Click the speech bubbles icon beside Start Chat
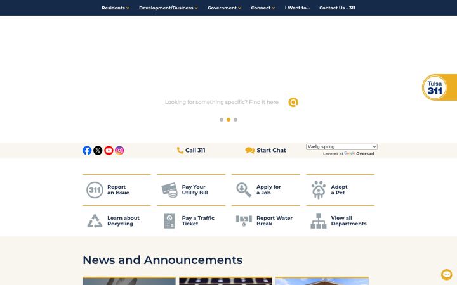 250,150
